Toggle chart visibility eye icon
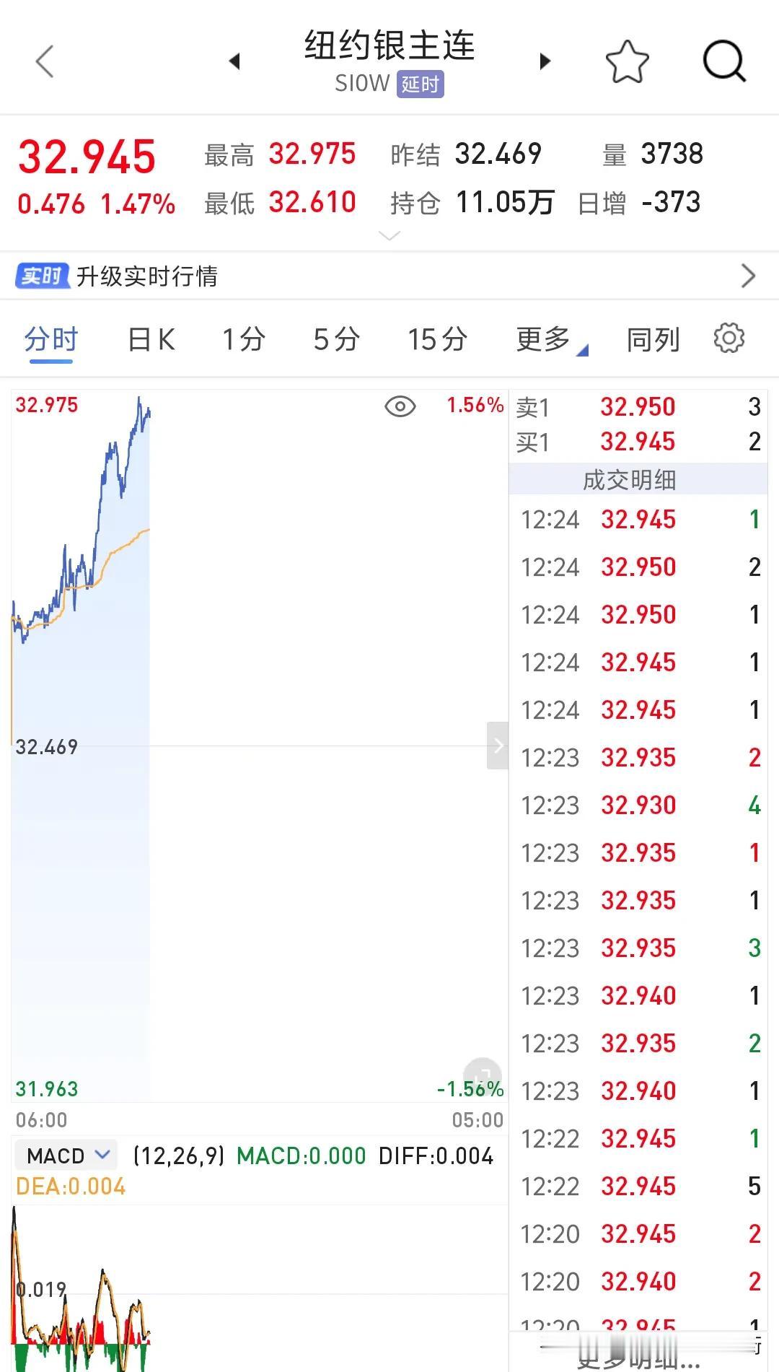Viewport: 779px width, 1372px height. 400,406
